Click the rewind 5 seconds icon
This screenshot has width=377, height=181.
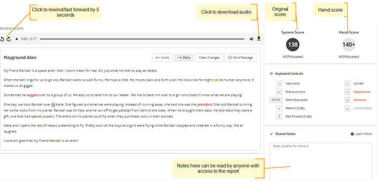point(2,39)
